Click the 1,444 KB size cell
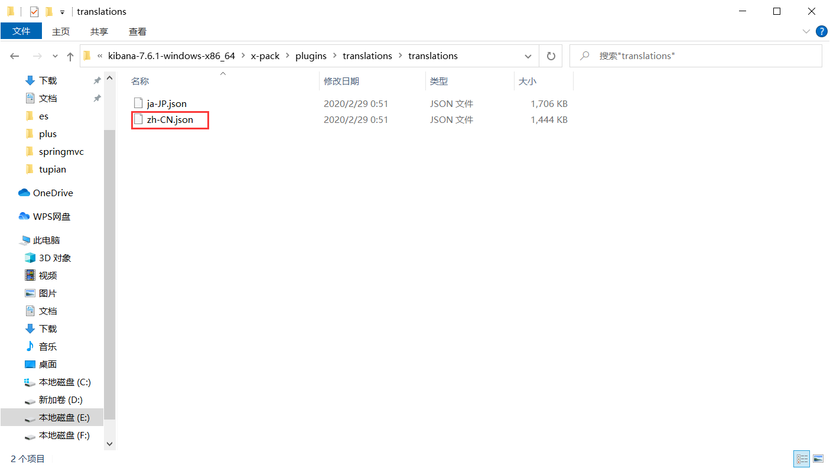Viewport: 830px width, 468px height. click(x=549, y=120)
